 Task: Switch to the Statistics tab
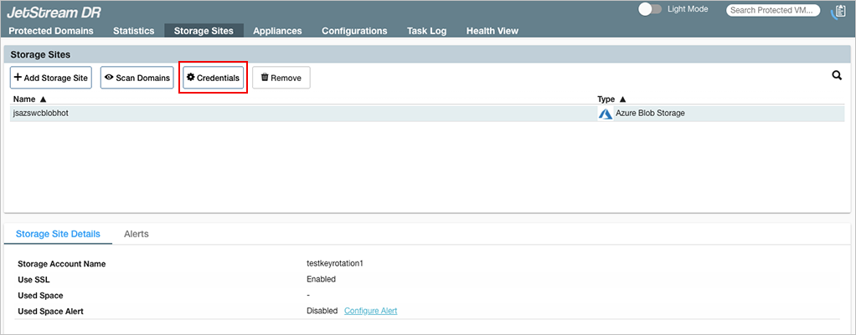[x=134, y=31]
